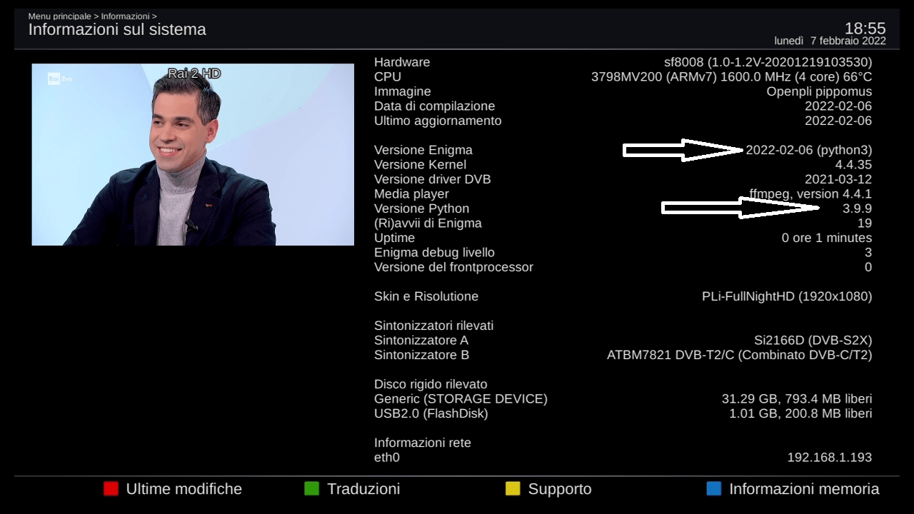Click the red Ultime modifiche color button

pos(111,489)
